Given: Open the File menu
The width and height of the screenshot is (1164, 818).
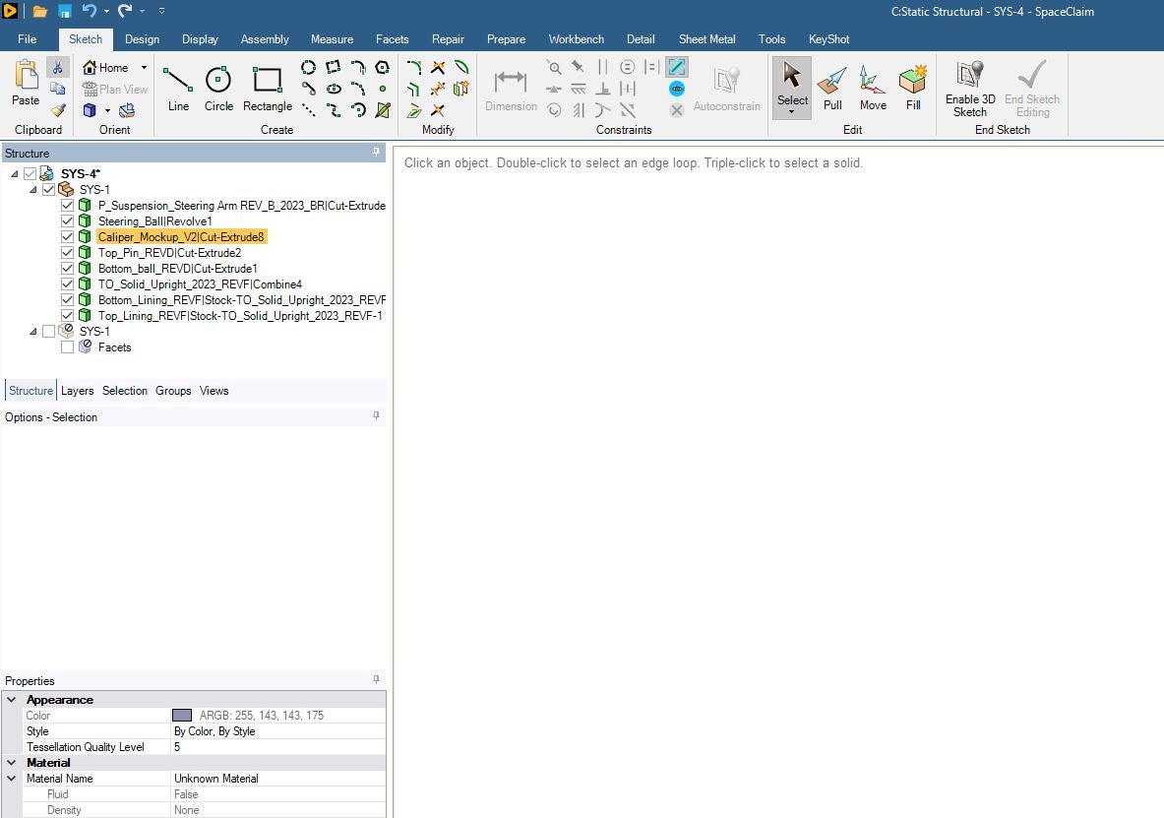Looking at the screenshot, I should click(28, 39).
